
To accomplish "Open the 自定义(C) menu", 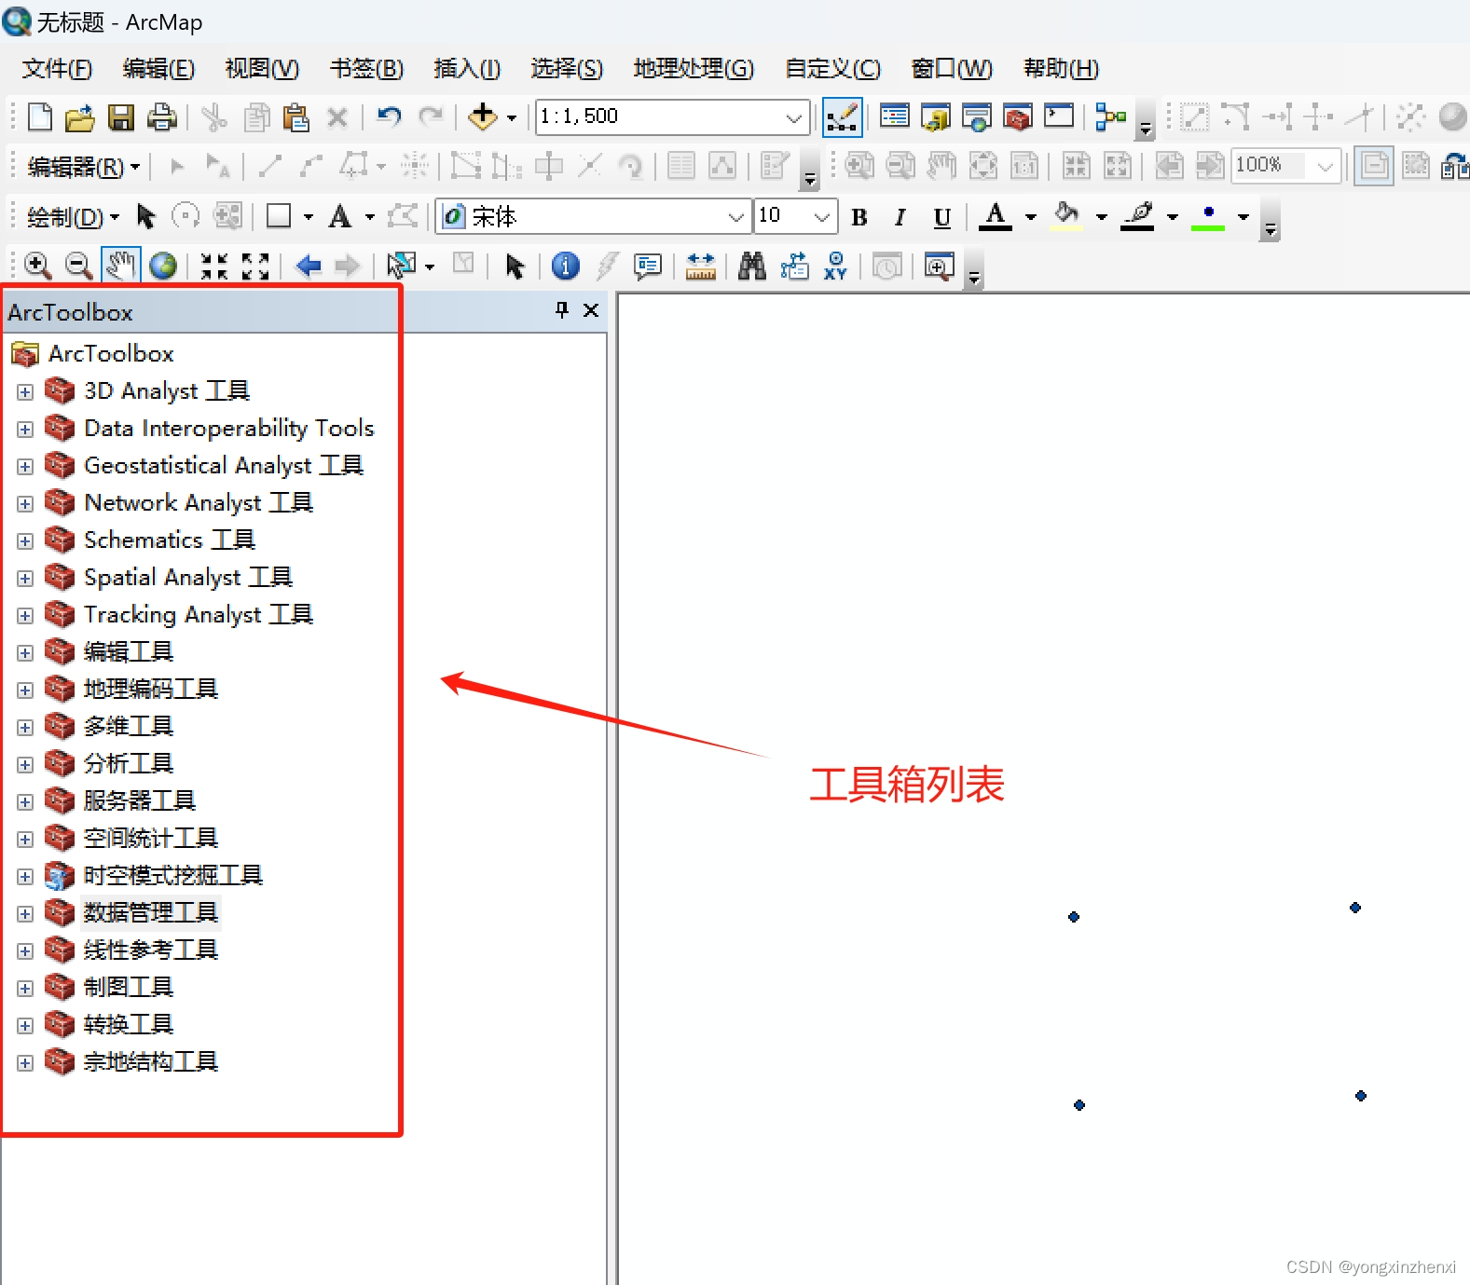I will tap(832, 68).
